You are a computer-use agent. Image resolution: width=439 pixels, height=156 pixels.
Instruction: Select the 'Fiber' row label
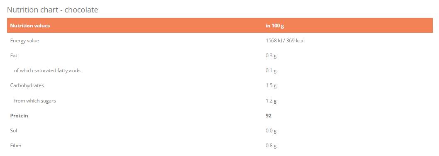coord(16,145)
